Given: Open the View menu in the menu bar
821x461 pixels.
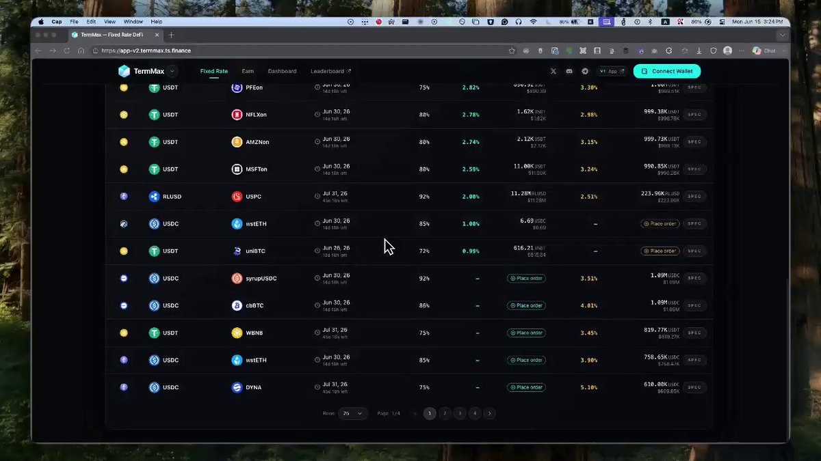Looking at the screenshot, I should click(109, 22).
